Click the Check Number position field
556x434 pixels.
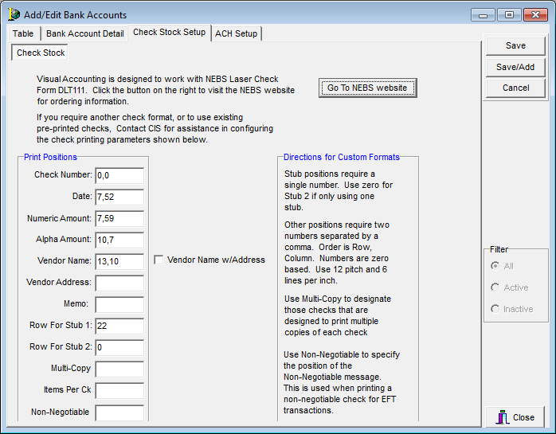coord(119,175)
